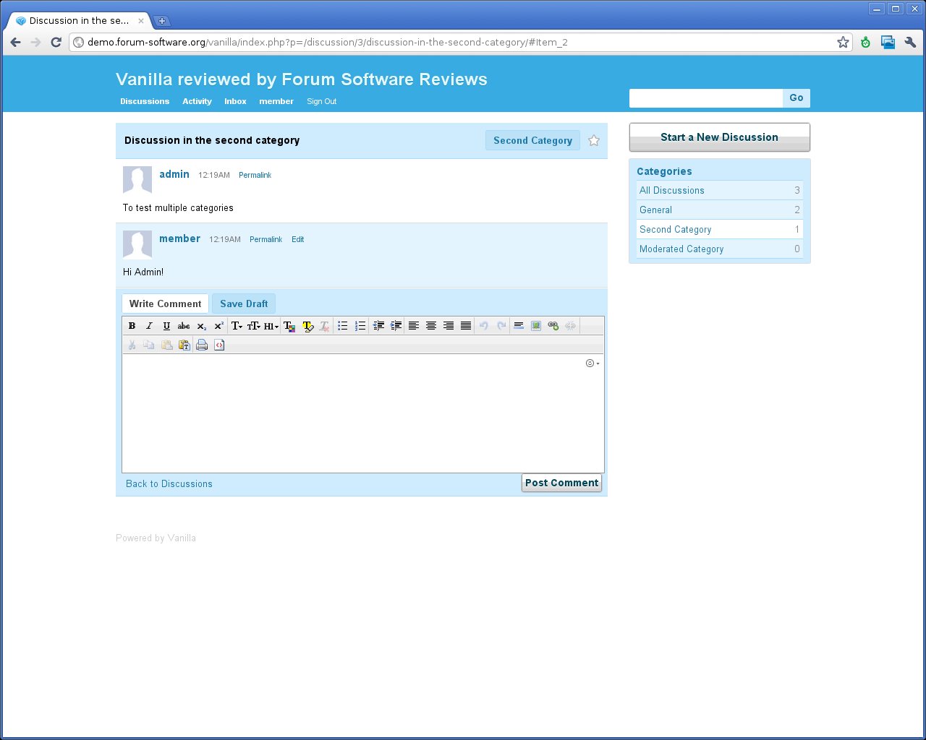
Task: Edit member's comment
Action: pyautogui.click(x=297, y=239)
